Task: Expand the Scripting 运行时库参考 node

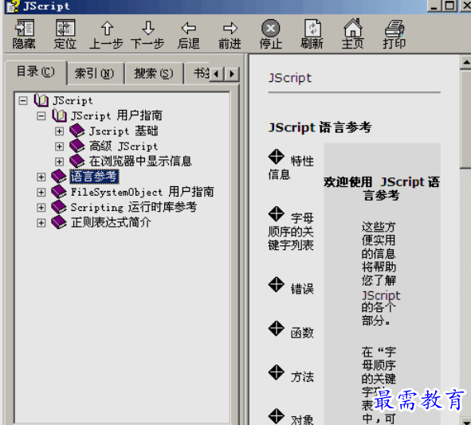Action: click(41, 208)
